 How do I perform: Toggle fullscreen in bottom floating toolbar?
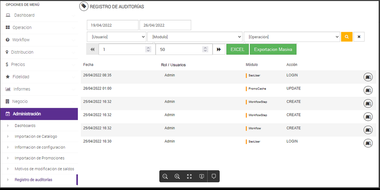coord(189,177)
